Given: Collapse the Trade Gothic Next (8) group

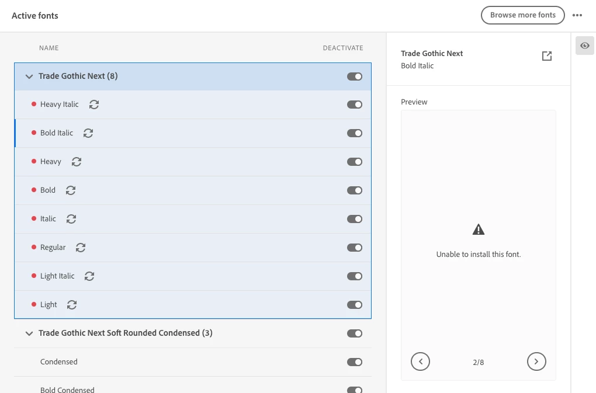Looking at the screenshot, I should pos(29,76).
